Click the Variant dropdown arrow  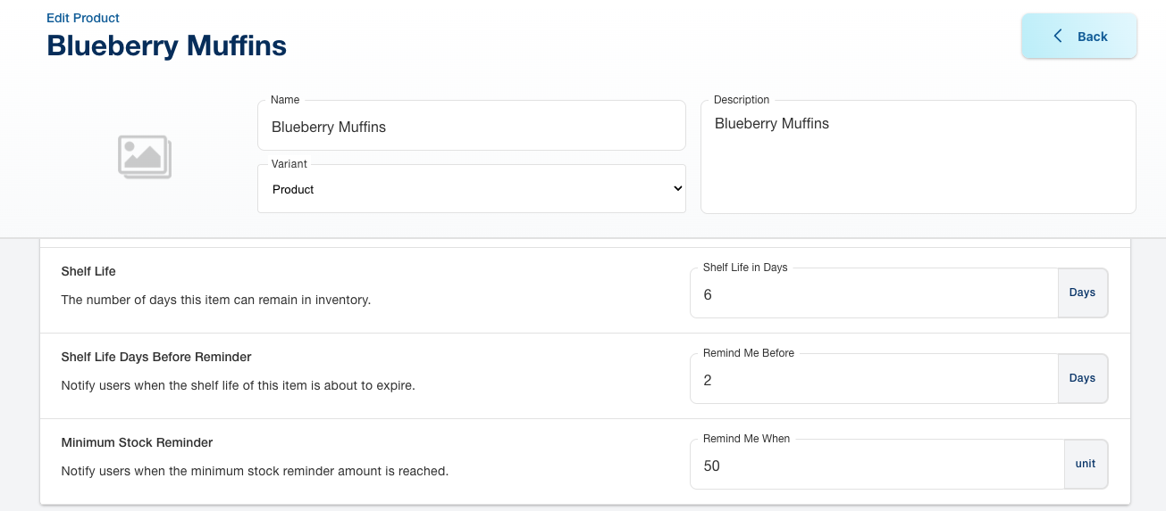[x=676, y=189]
